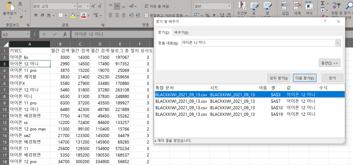Click the Find dialog help question mark
This screenshot has width=353, height=165.
[325, 22]
